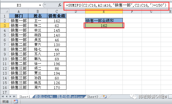Image resolution: width=172 pixels, height=104 pixels.
Task: Go to last sheet tab navigation arrow
Action: 14,97
